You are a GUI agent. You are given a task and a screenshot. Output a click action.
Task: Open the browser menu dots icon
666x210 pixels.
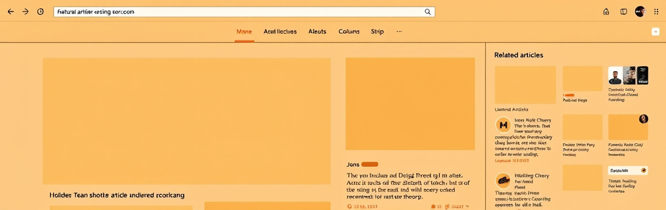(656, 11)
